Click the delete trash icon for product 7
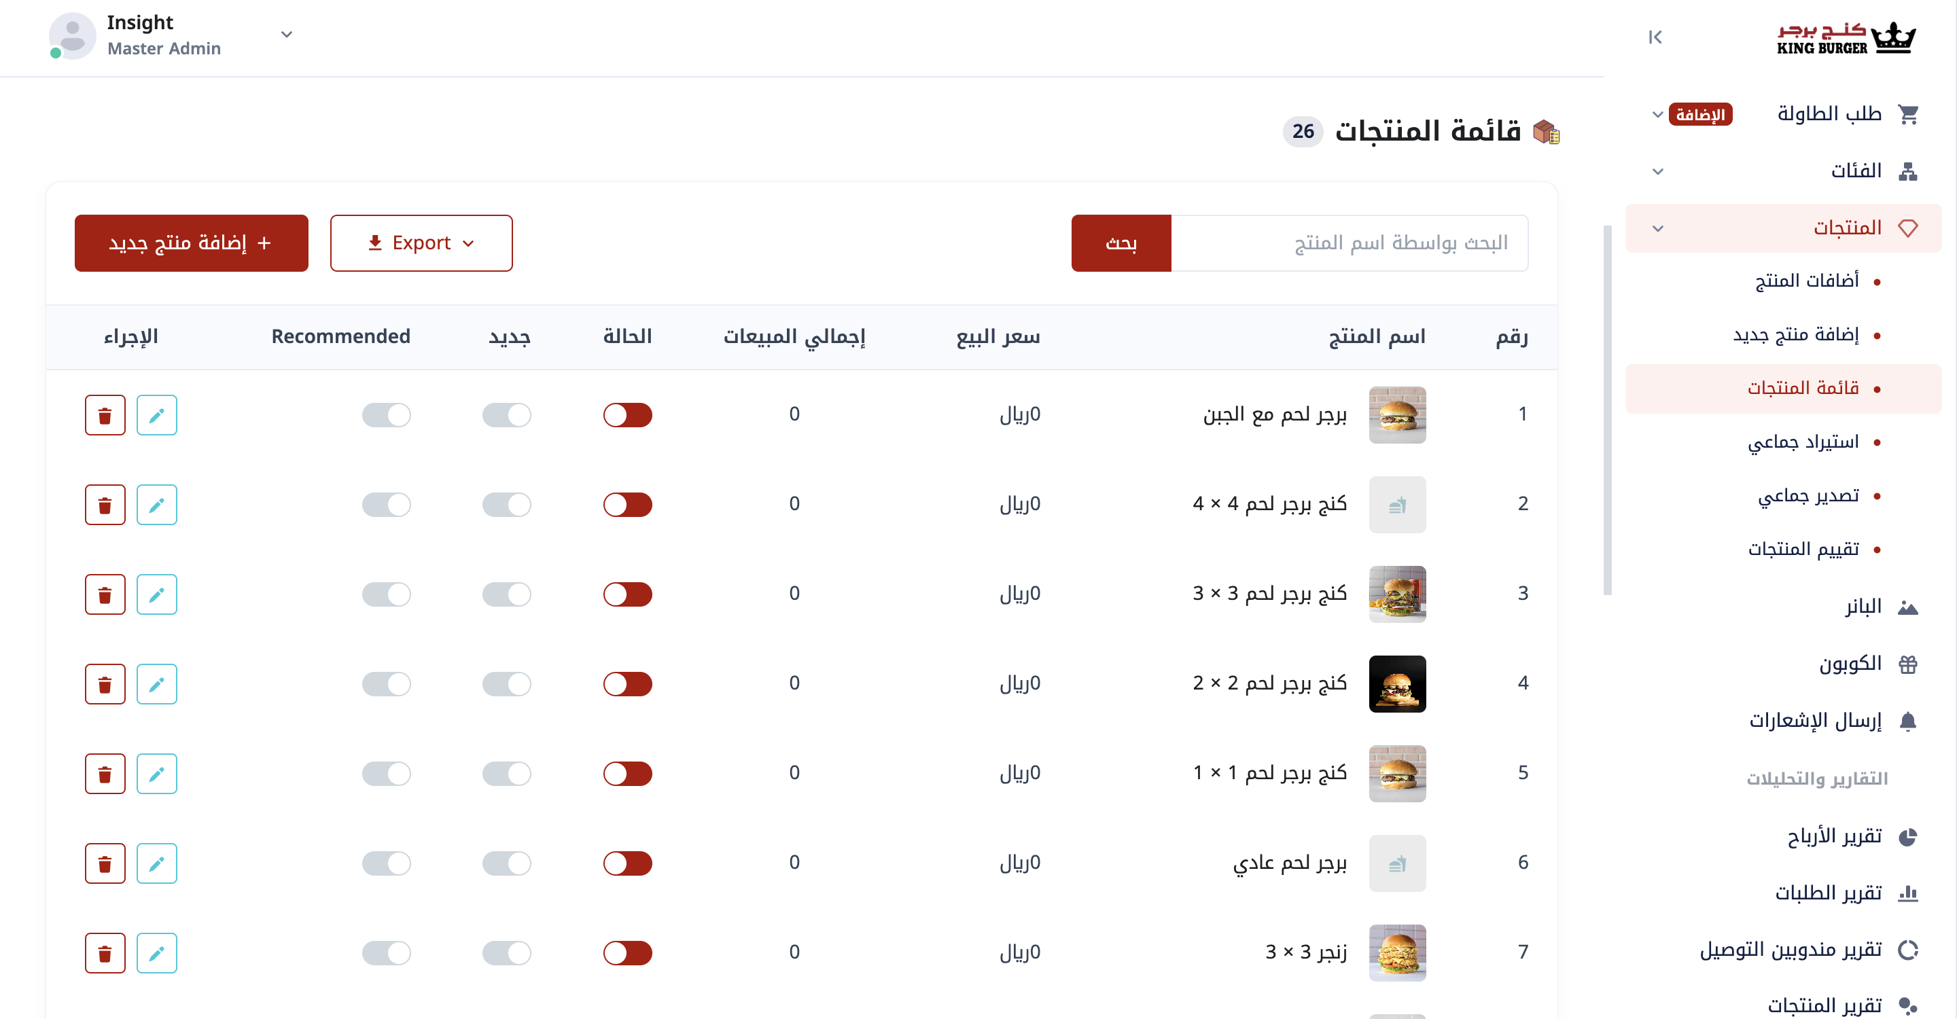The image size is (1957, 1019). coord(105,952)
